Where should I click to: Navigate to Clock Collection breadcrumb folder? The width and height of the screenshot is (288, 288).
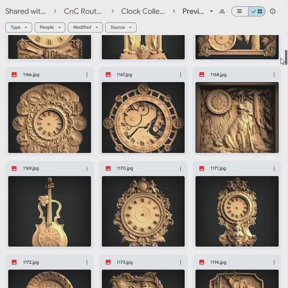click(143, 12)
